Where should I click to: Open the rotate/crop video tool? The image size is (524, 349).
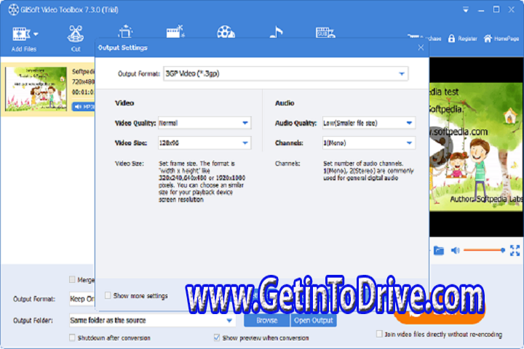click(x=126, y=32)
